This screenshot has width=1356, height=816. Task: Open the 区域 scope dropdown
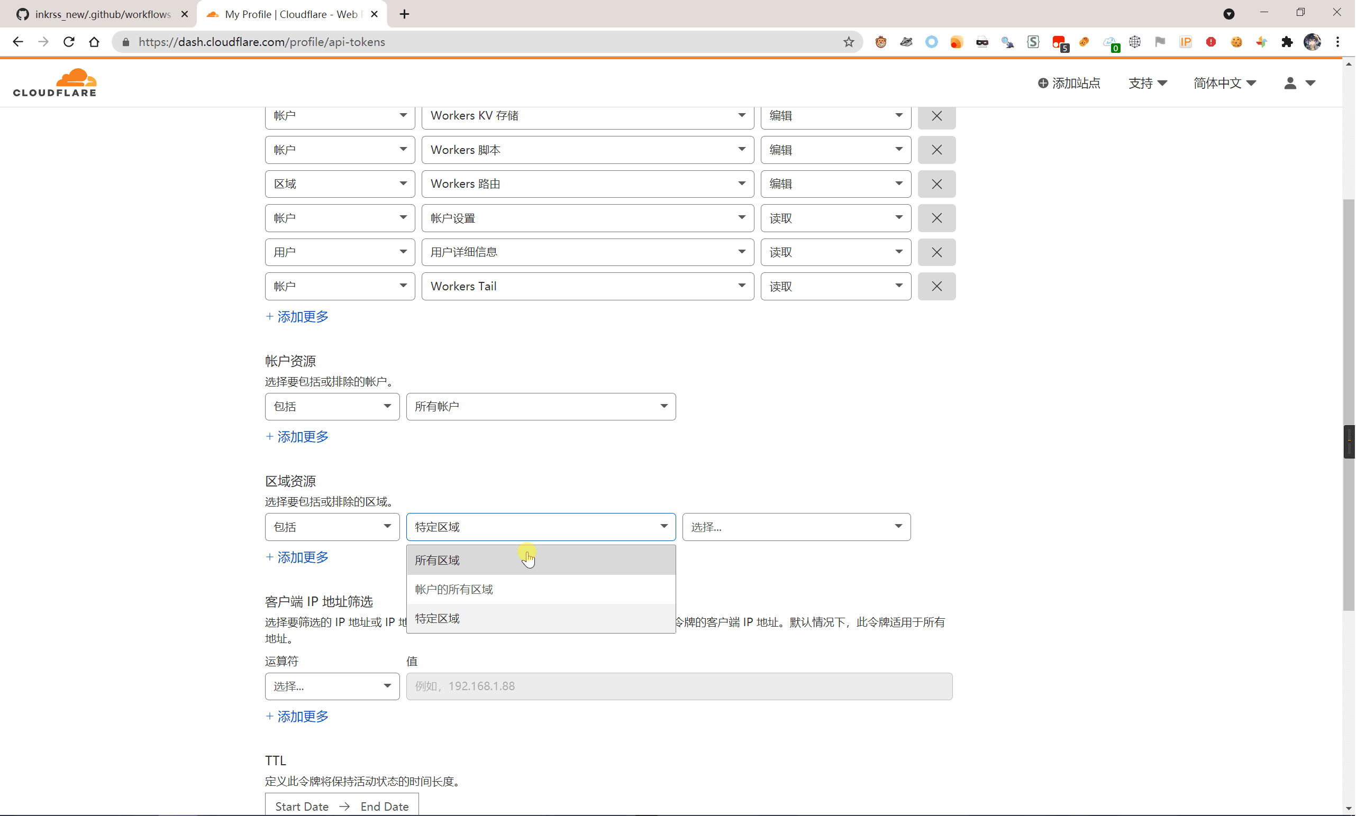(340, 184)
